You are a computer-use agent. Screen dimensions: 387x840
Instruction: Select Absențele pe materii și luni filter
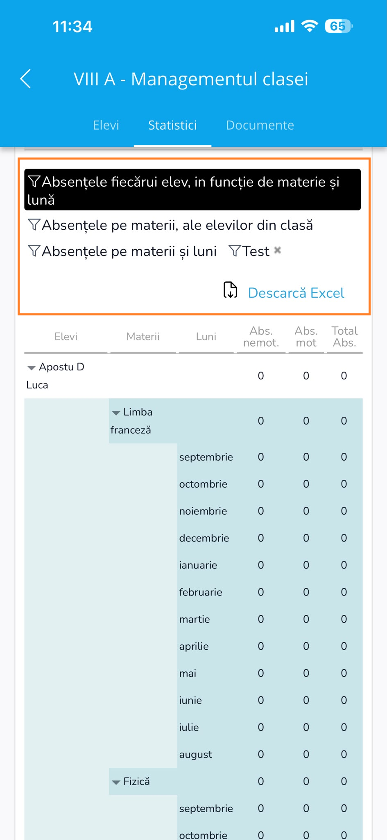coord(129,251)
